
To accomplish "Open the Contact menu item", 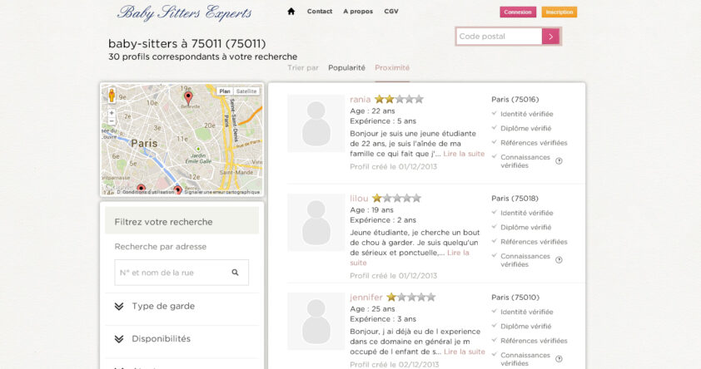I will (320, 12).
